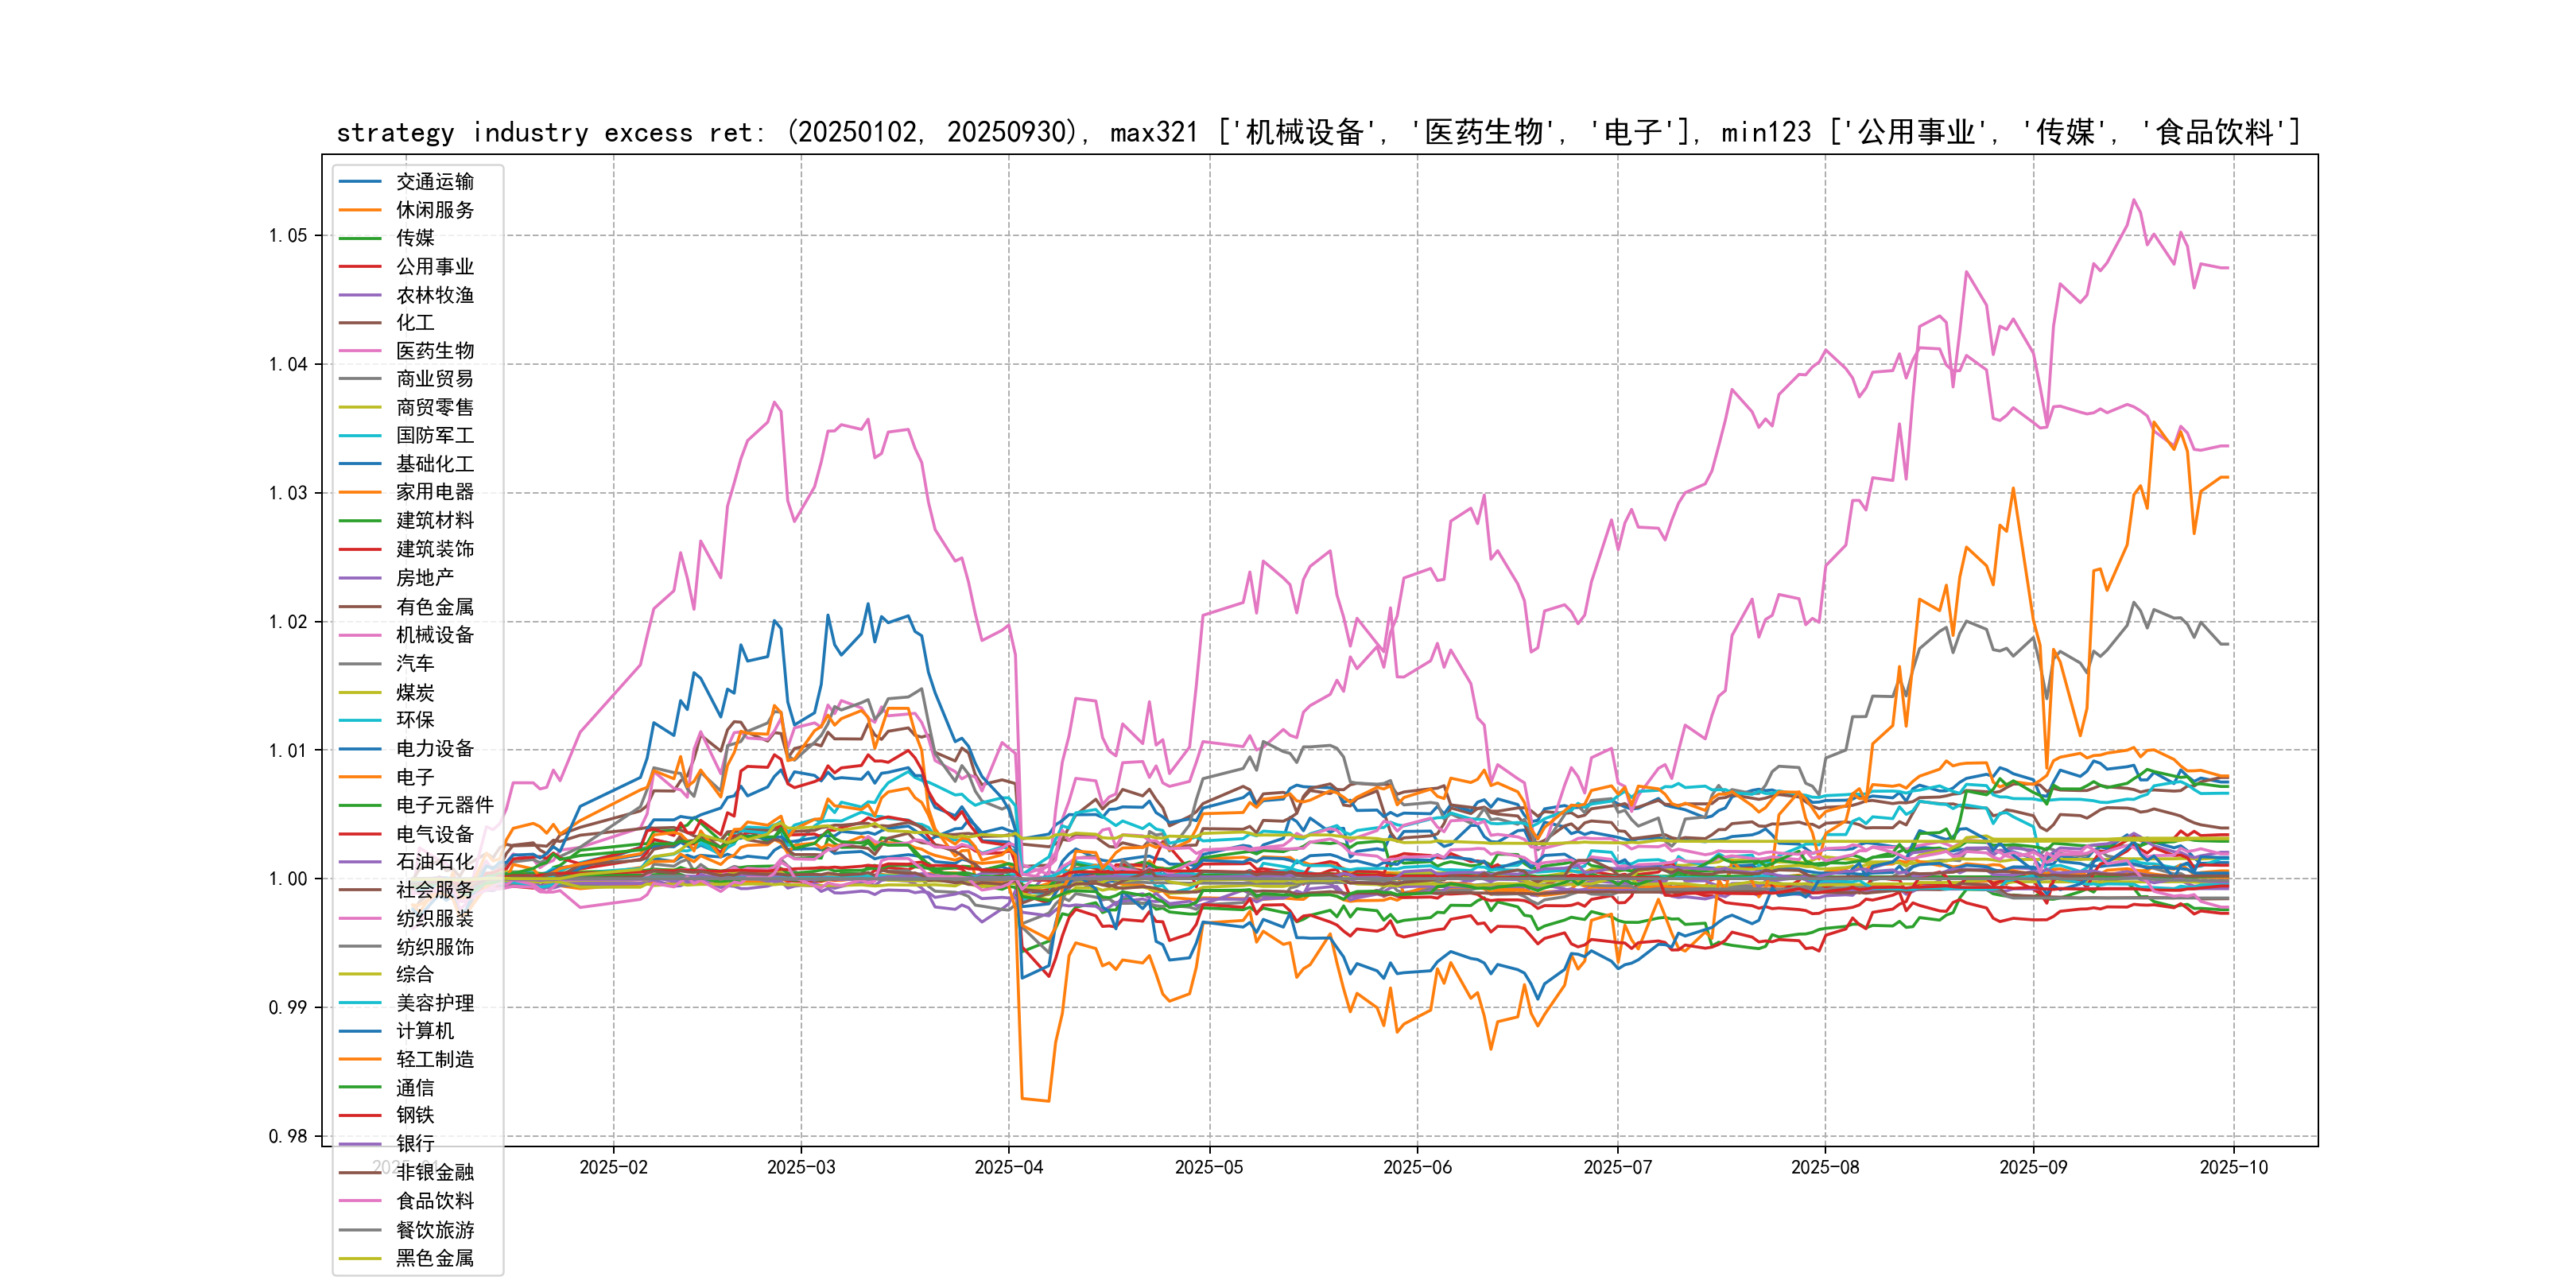
Task: Click the 汽车 legend label
Action: (x=414, y=663)
